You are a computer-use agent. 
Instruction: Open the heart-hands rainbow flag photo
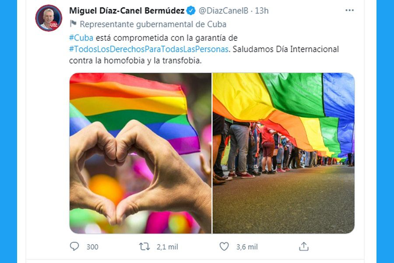141,153
